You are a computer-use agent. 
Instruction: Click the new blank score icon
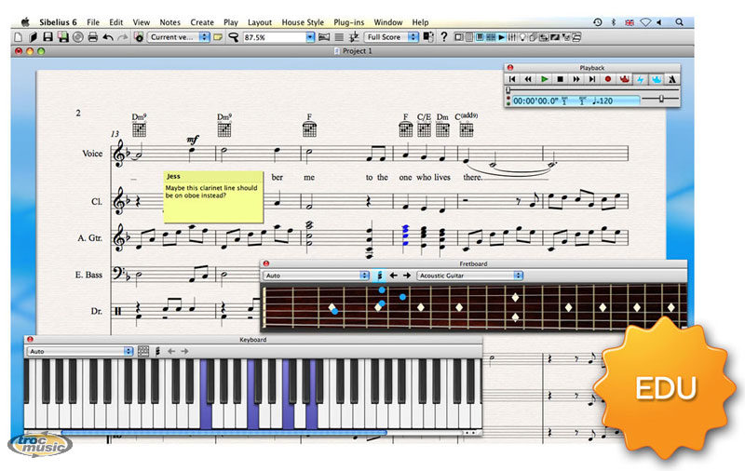click(20, 37)
